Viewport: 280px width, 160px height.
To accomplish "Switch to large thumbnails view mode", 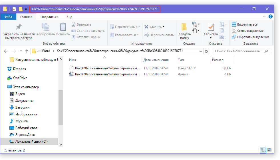I will [x=269, y=150].
